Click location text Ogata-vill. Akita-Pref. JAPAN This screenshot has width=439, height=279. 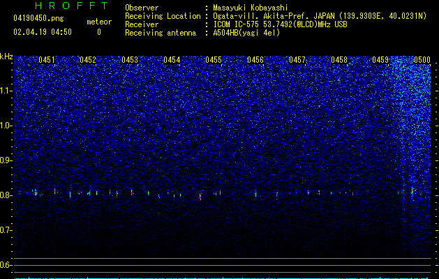coord(274,16)
